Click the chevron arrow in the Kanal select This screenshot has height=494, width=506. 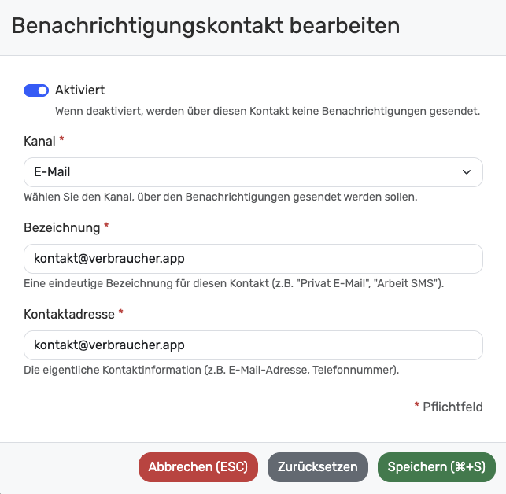pyautogui.click(x=467, y=171)
